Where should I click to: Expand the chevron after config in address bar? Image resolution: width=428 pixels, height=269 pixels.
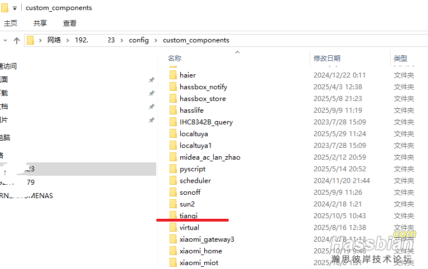[x=156, y=40]
